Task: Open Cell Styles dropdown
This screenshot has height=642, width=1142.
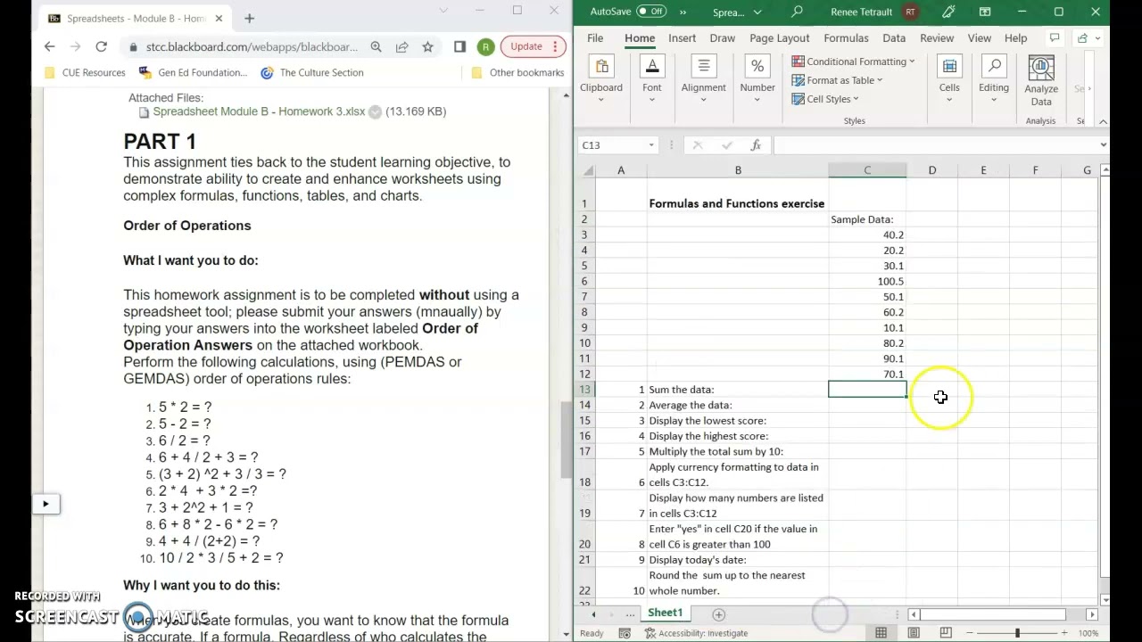Action: [x=826, y=99]
